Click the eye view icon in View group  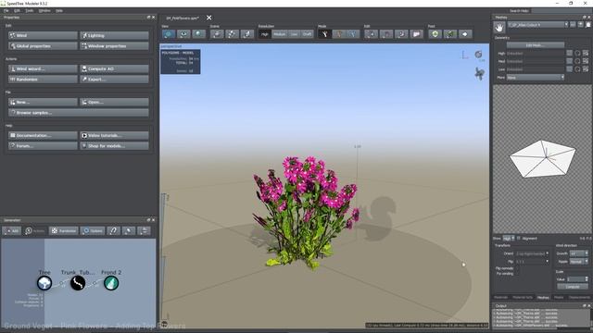pyautogui.click(x=183, y=34)
